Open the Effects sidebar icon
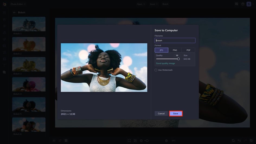256x144 pixels. (4, 33)
